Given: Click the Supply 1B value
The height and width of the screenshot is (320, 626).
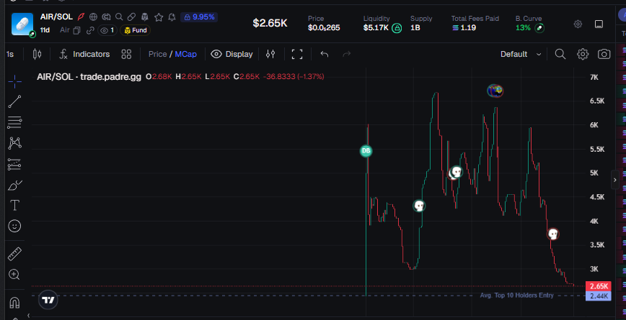Looking at the screenshot, I should [x=415, y=28].
